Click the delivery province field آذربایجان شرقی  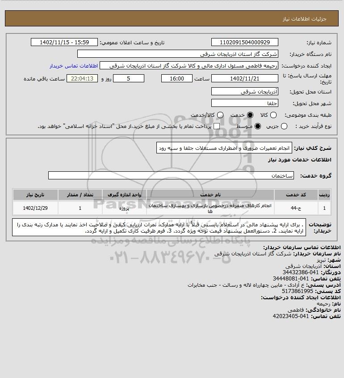(244, 92)
